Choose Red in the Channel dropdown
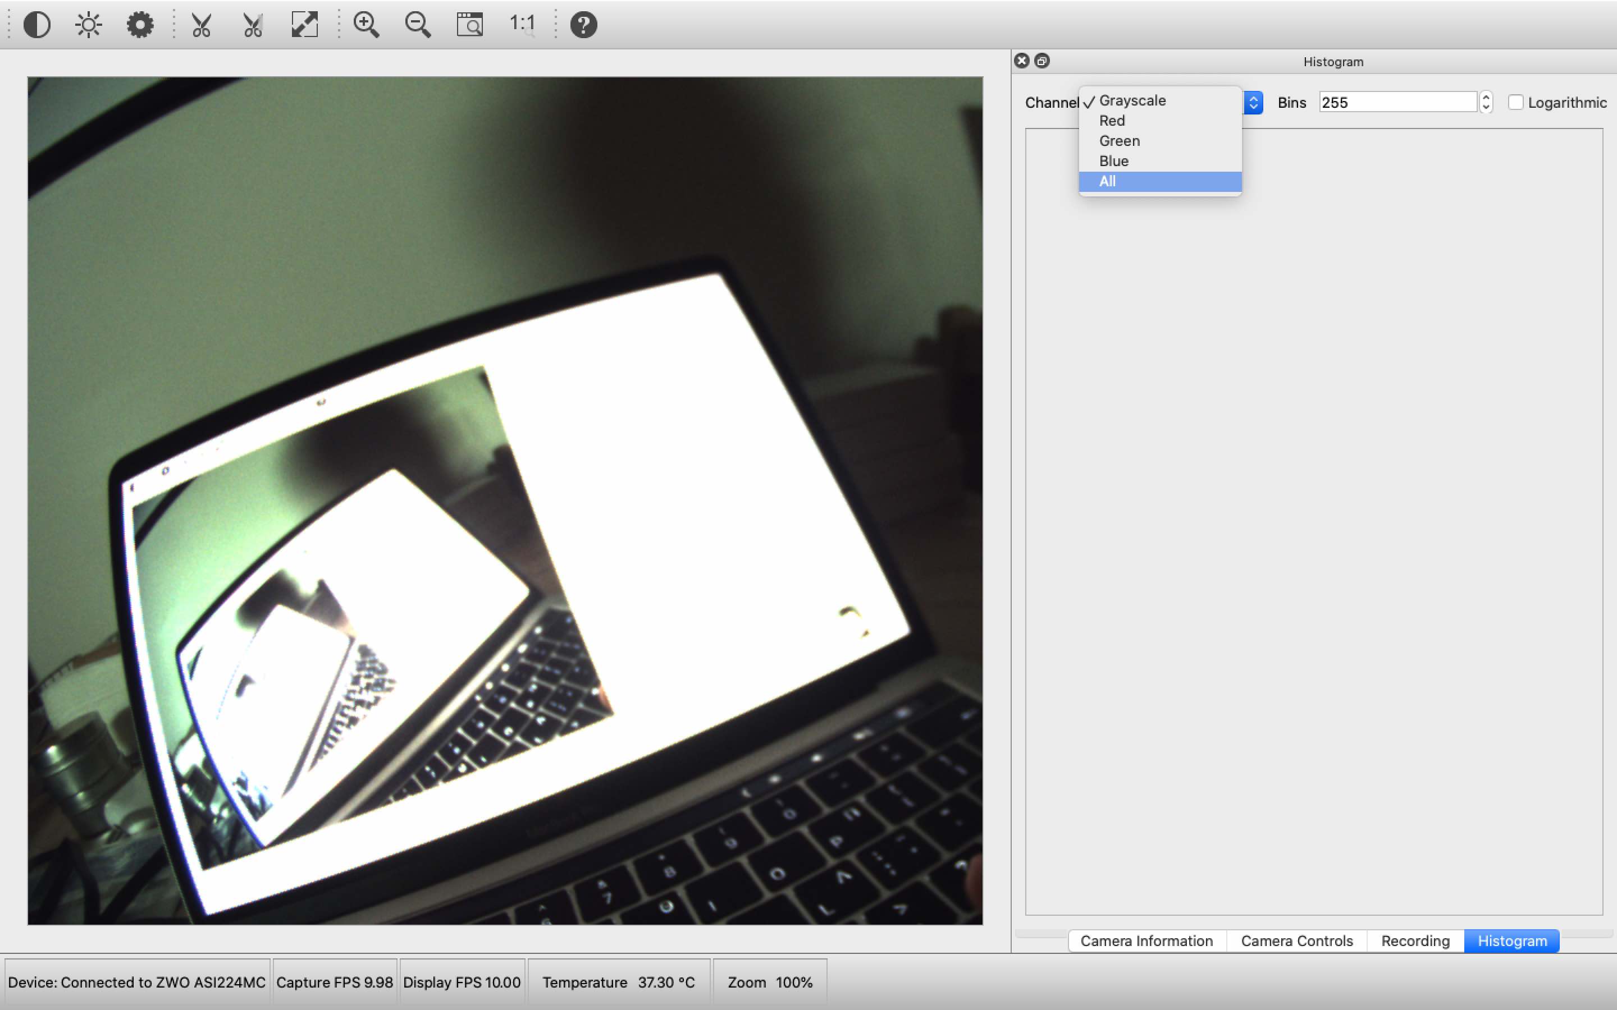The height and width of the screenshot is (1010, 1617). point(1112,121)
